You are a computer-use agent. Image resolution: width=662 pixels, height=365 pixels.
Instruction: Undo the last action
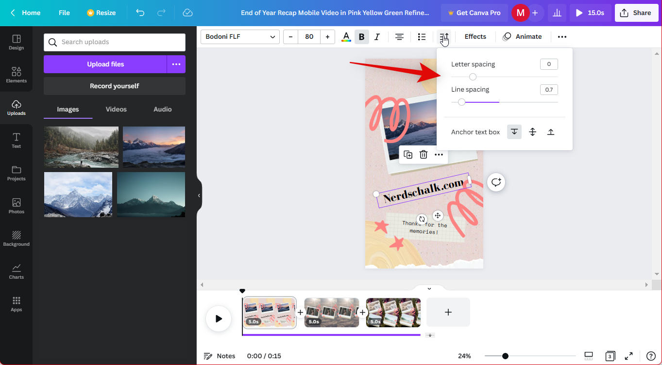[140, 13]
